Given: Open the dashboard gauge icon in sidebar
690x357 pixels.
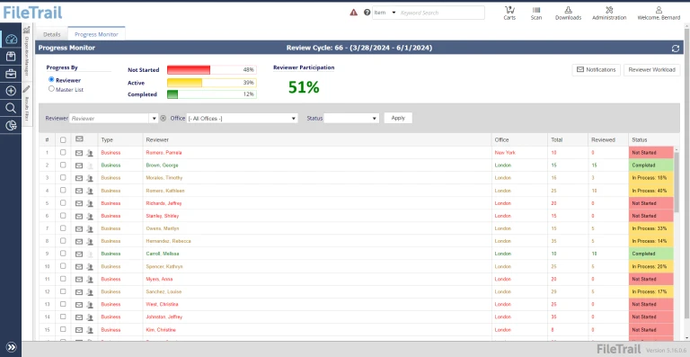Looking at the screenshot, I should point(11,40).
